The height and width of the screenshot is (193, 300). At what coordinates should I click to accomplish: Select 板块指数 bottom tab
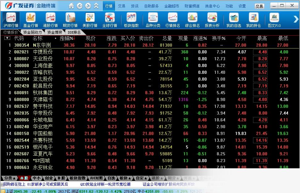77,178
